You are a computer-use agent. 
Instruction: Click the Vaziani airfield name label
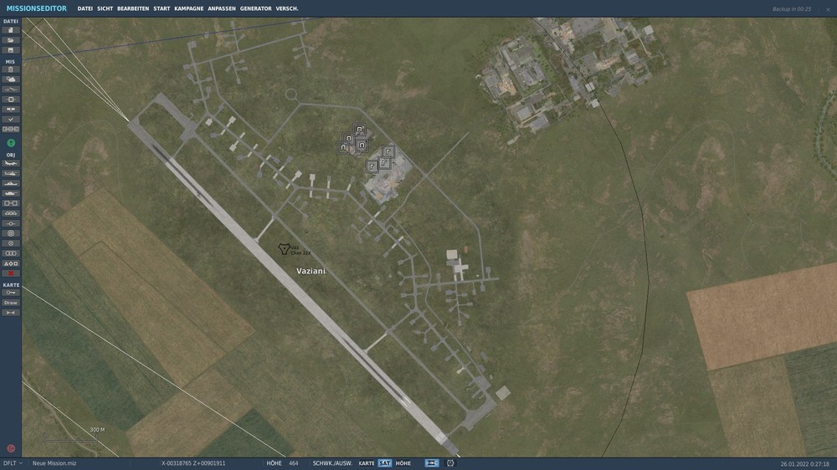(311, 271)
